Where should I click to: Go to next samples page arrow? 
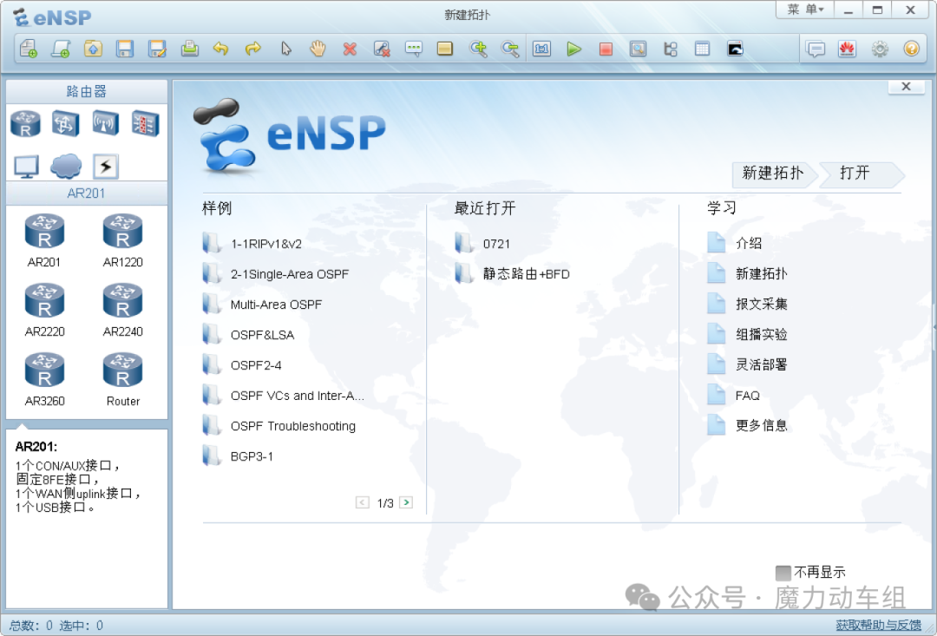click(406, 502)
